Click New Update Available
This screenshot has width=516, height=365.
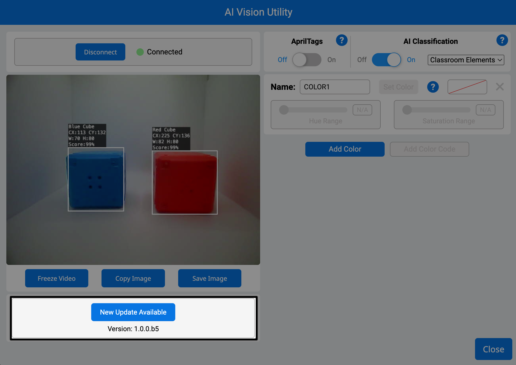tap(133, 312)
